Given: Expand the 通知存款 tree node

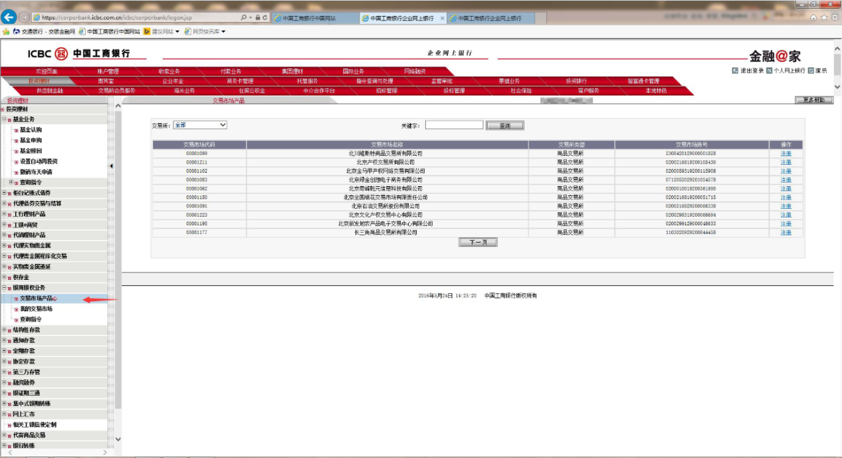Looking at the screenshot, I should point(3,340).
